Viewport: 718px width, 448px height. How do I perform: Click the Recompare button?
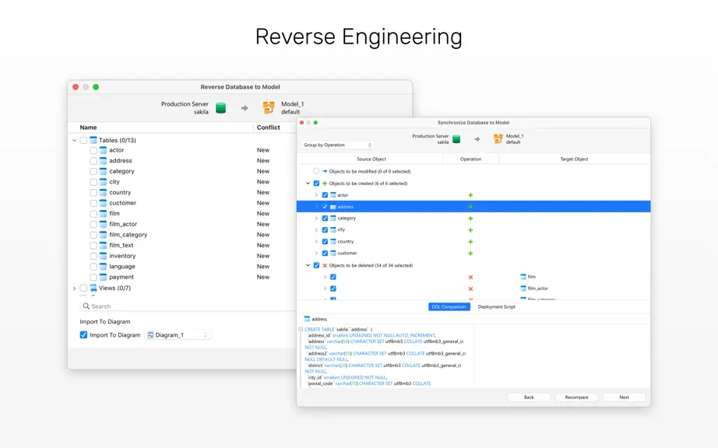pos(576,397)
